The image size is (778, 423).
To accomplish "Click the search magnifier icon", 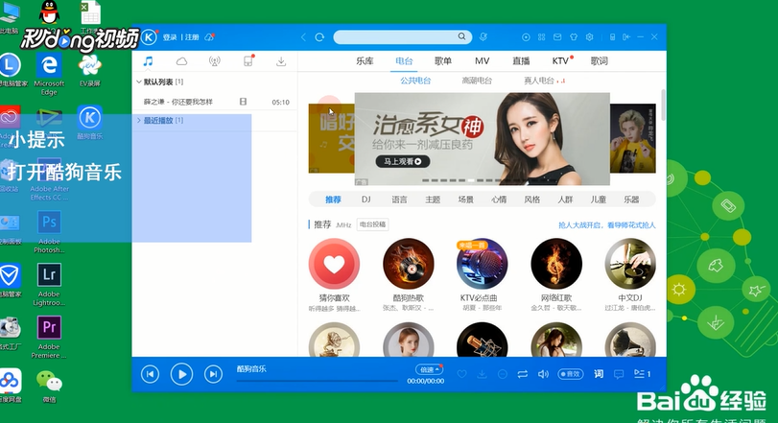I will pyautogui.click(x=461, y=36).
